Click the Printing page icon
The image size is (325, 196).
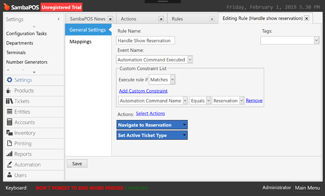click(x=9, y=143)
